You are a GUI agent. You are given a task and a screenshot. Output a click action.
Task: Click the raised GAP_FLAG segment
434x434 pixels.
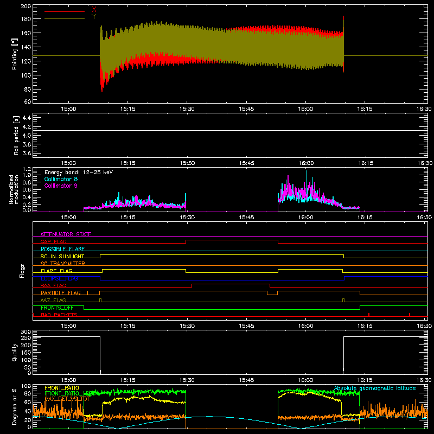tap(232, 240)
